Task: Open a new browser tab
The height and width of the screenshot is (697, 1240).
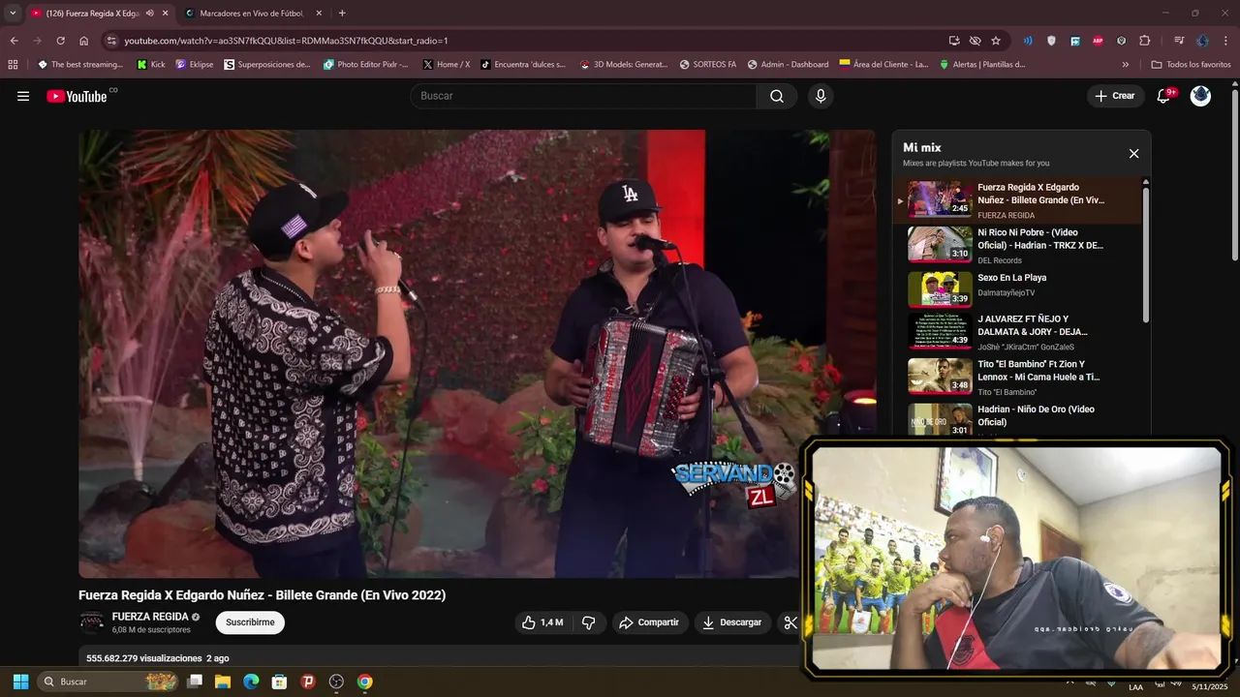Action: click(342, 14)
